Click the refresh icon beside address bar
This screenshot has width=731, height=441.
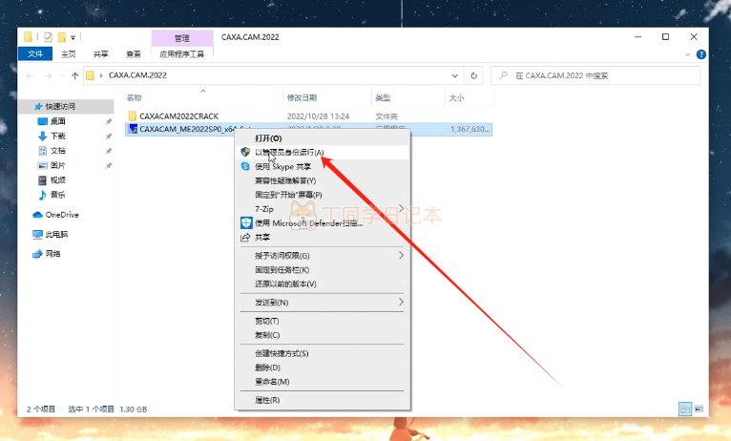[x=473, y=75]
